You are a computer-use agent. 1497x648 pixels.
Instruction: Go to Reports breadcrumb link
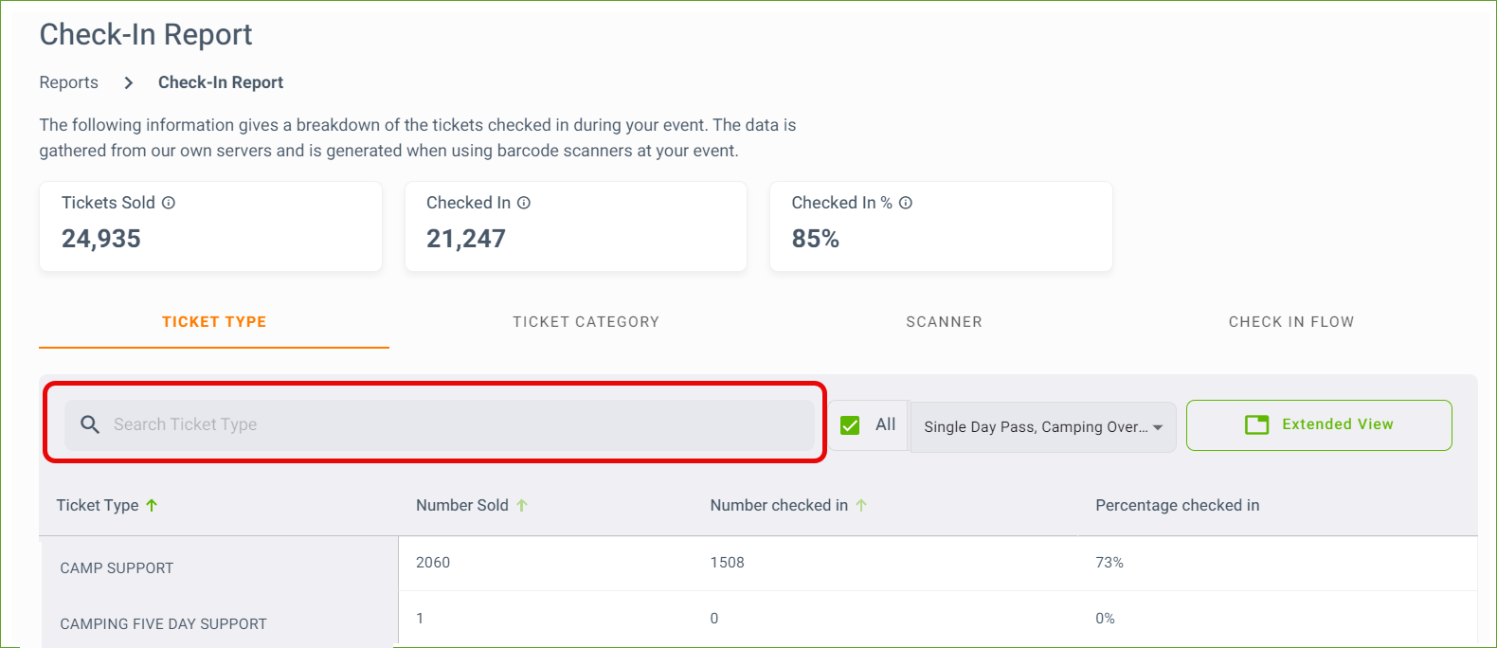tap(69, 82)
